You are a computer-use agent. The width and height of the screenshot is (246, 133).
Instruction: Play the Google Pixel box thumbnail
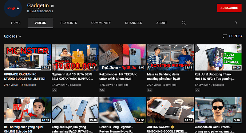[x=170, y=110]
